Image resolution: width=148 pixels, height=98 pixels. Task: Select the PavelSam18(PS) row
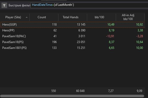tap(73, 42)
